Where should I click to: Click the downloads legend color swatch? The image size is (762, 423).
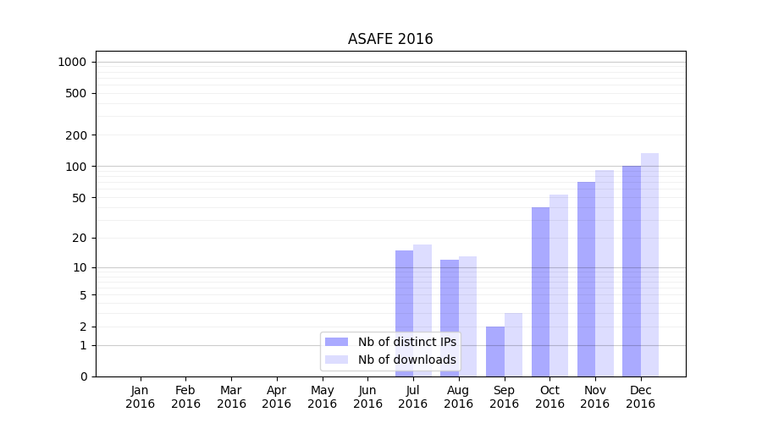[337, 360]
